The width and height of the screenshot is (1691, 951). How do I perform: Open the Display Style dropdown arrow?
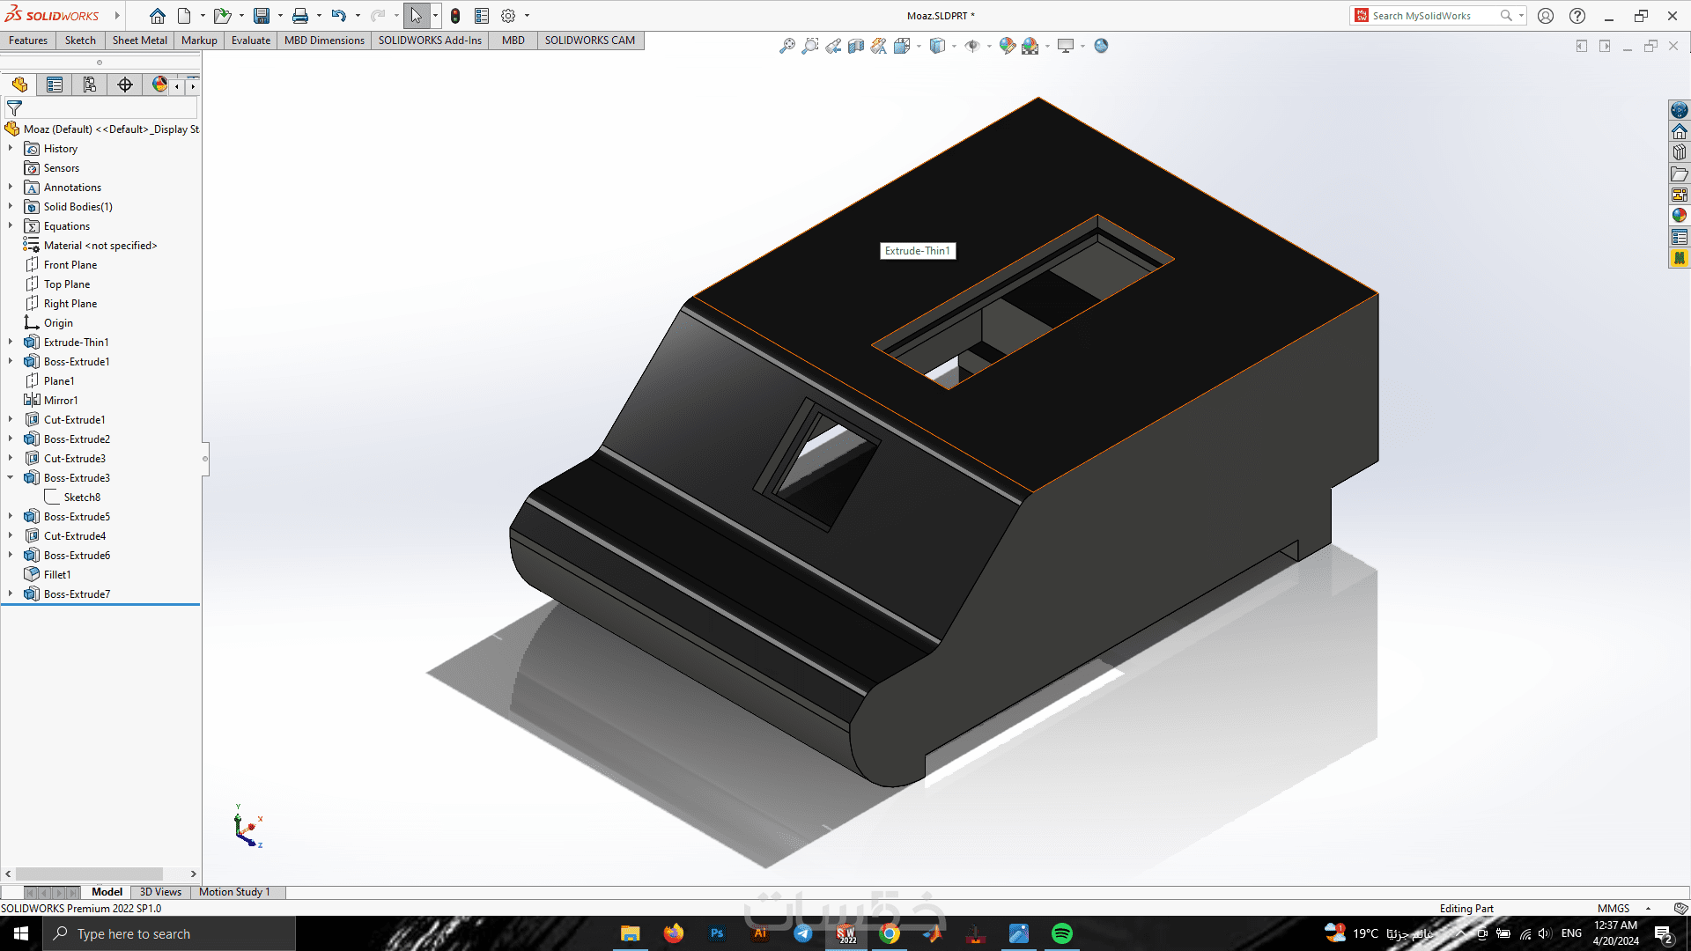[x=954, y=46]
